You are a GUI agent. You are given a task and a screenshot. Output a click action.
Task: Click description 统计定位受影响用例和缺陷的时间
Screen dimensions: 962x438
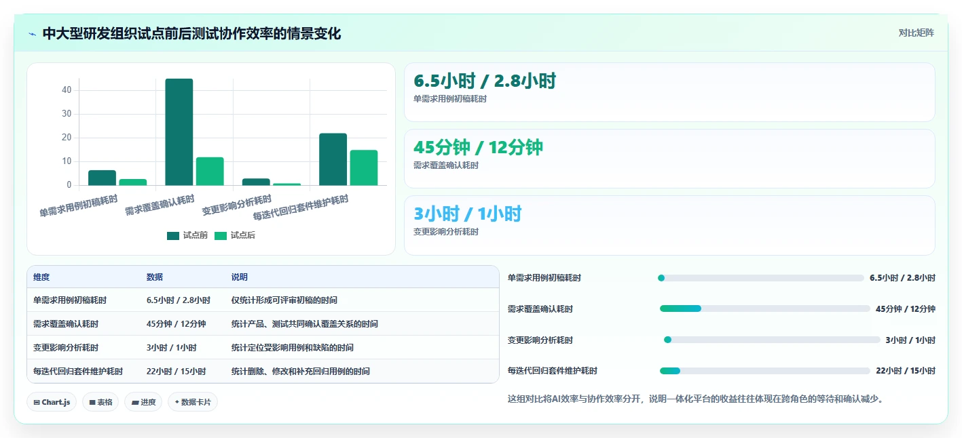[293, 348]
